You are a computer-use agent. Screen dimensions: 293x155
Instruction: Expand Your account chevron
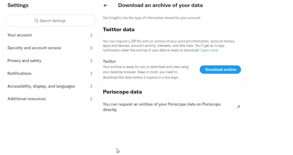(x=91, y=35)
